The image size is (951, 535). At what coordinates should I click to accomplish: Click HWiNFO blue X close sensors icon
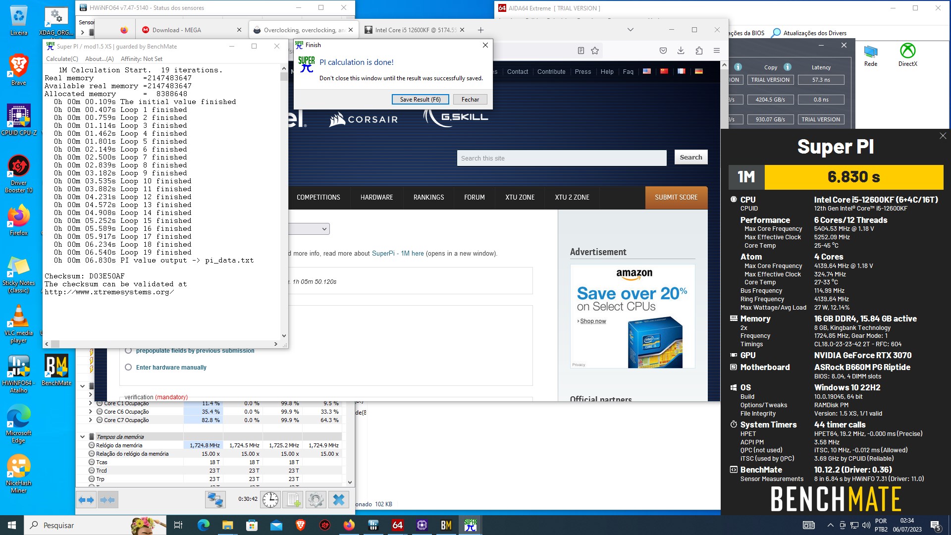tap(339, 500)
